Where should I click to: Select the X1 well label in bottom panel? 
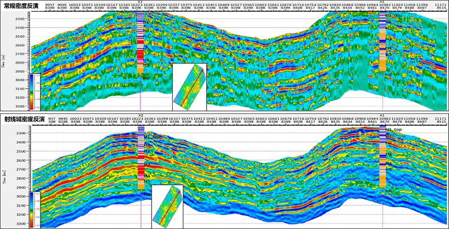point(382,115)
